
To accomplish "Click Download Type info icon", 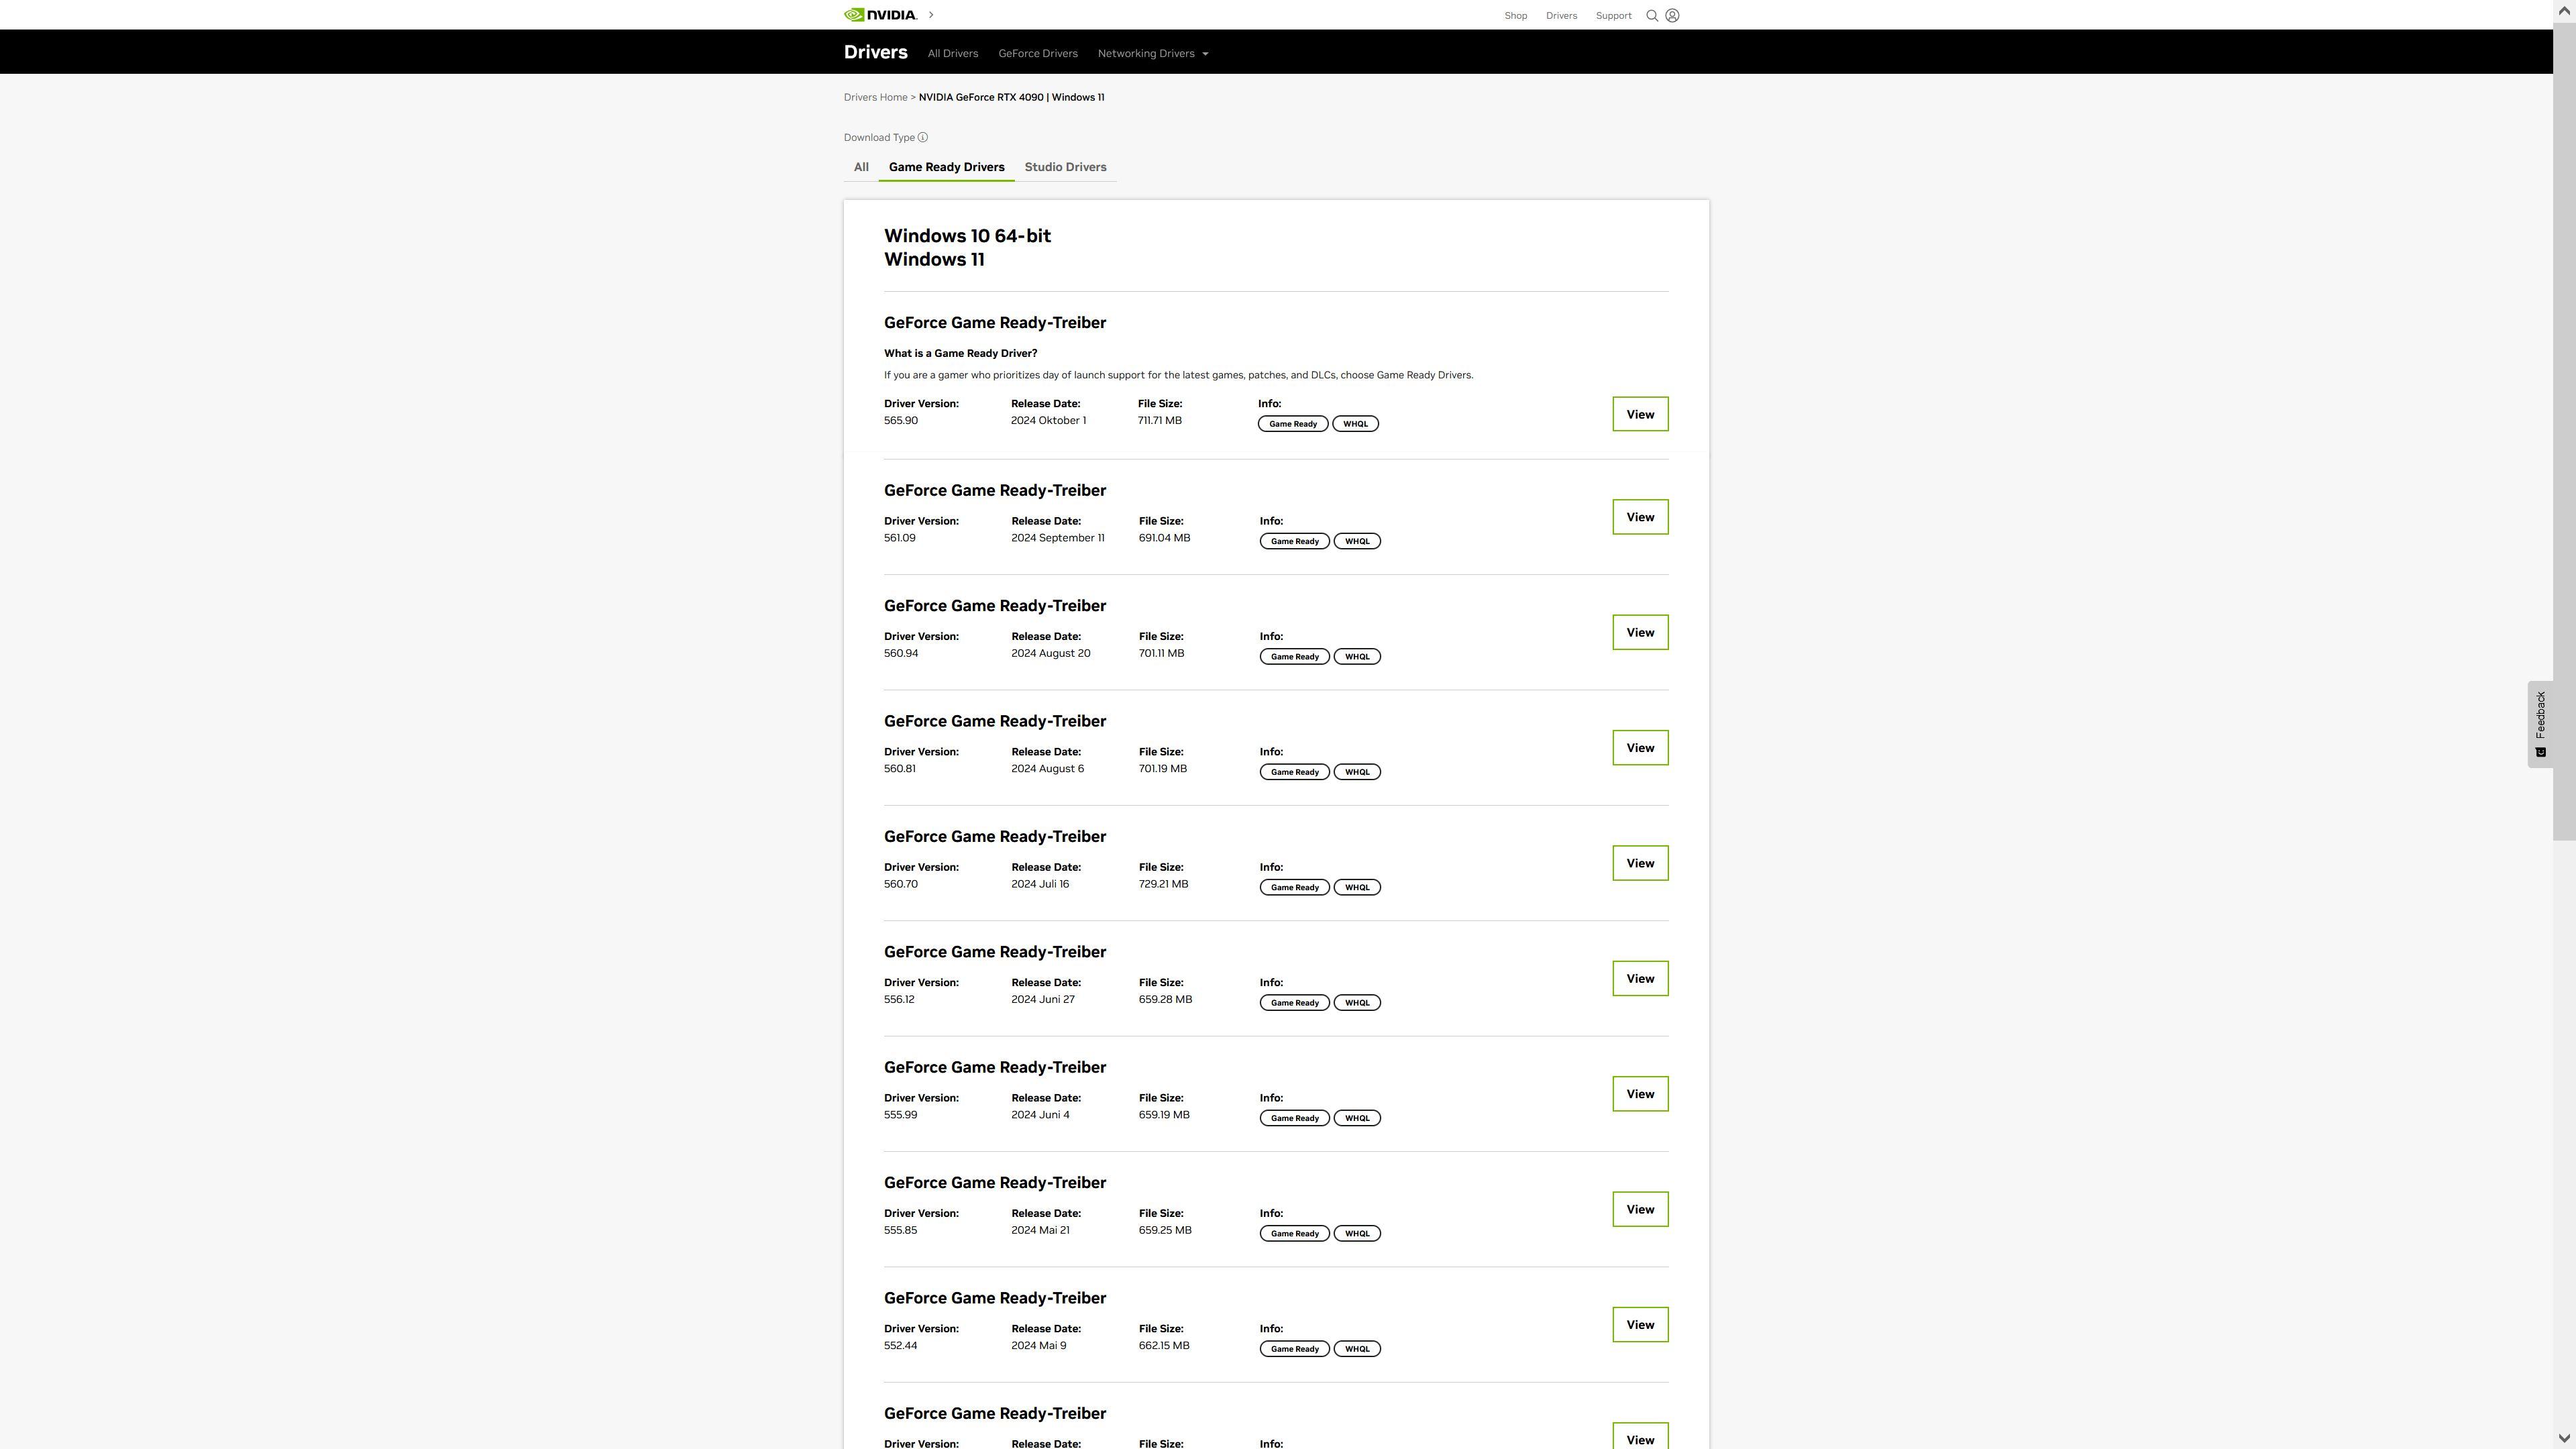I will (x=923, y=138).
